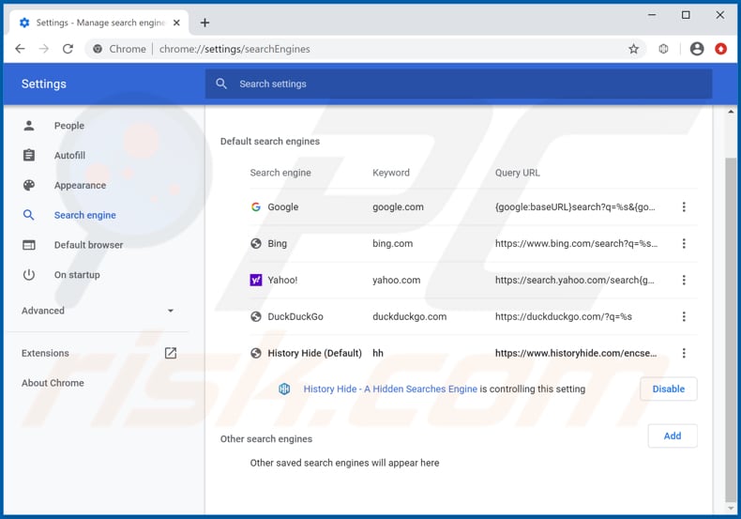741x519 pixels.
Task: Open a new tab with the plus button
Action: click(204, 23)
